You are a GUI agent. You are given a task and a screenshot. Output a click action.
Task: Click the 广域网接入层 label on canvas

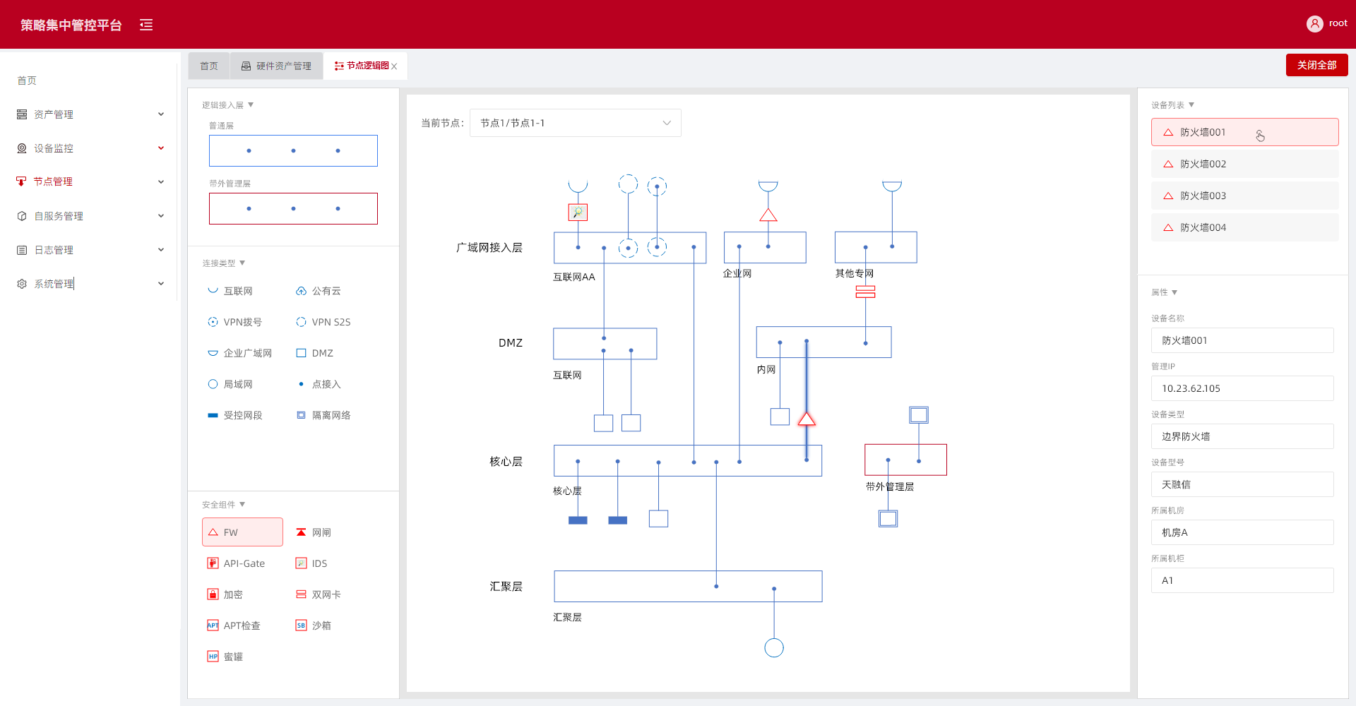coord(489,248)
